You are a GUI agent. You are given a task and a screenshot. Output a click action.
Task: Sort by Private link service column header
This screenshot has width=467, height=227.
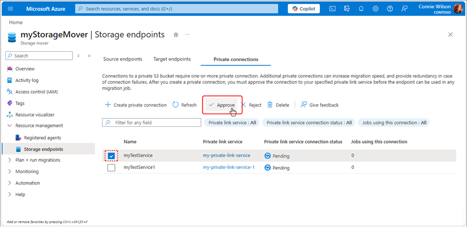click(x=222, y=141)
